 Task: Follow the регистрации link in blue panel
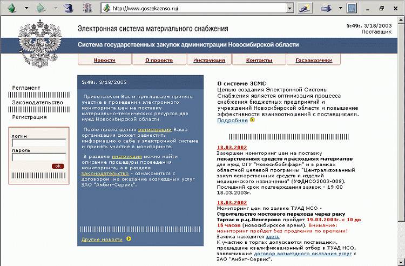[x=155, y=130]
